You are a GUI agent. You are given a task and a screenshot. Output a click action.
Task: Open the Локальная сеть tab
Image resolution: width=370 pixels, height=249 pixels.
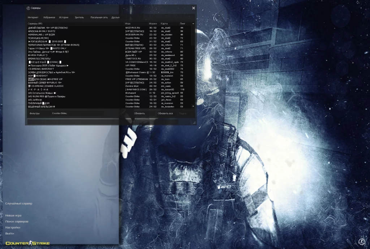(99, 17)
